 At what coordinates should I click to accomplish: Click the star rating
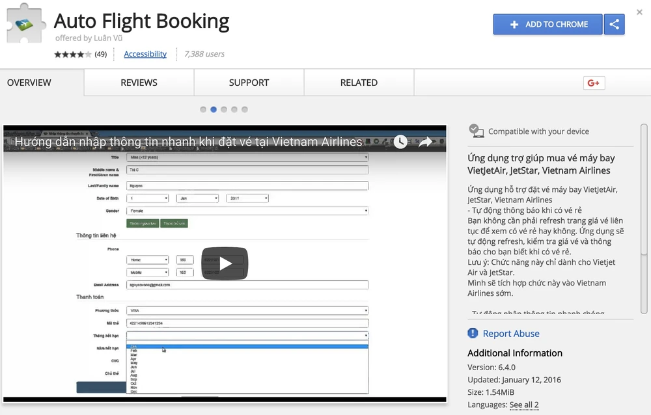coord(73,54)
